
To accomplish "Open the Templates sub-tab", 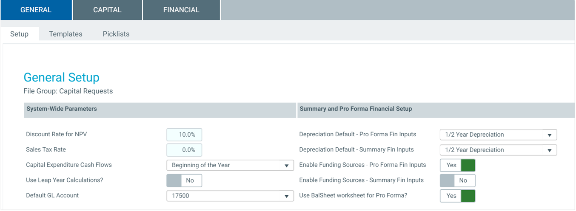I will tap(66, 34).
